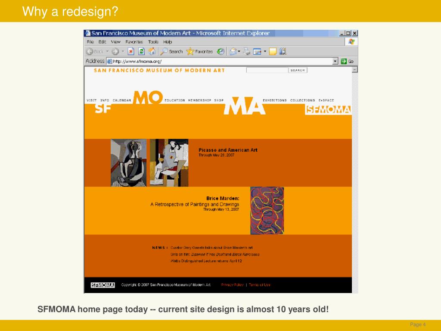Open the Edit menu
Image resolution: width=441 pixels, height=331 pixels.
(x=102, y=42)
